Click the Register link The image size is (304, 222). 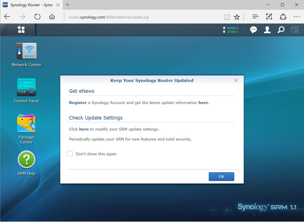pyautogui.click(x=78, y=103)
